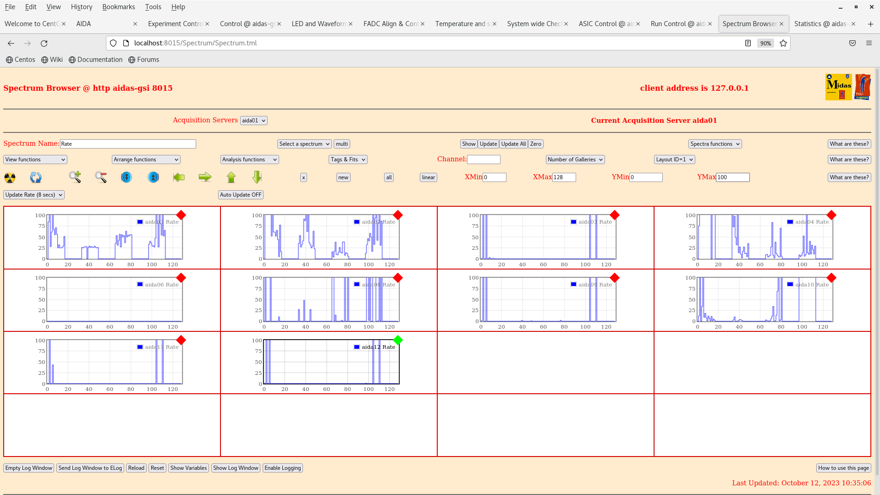Click the aida01 Rate blue legend swatch
880x495 pixels.
[140, 222]
